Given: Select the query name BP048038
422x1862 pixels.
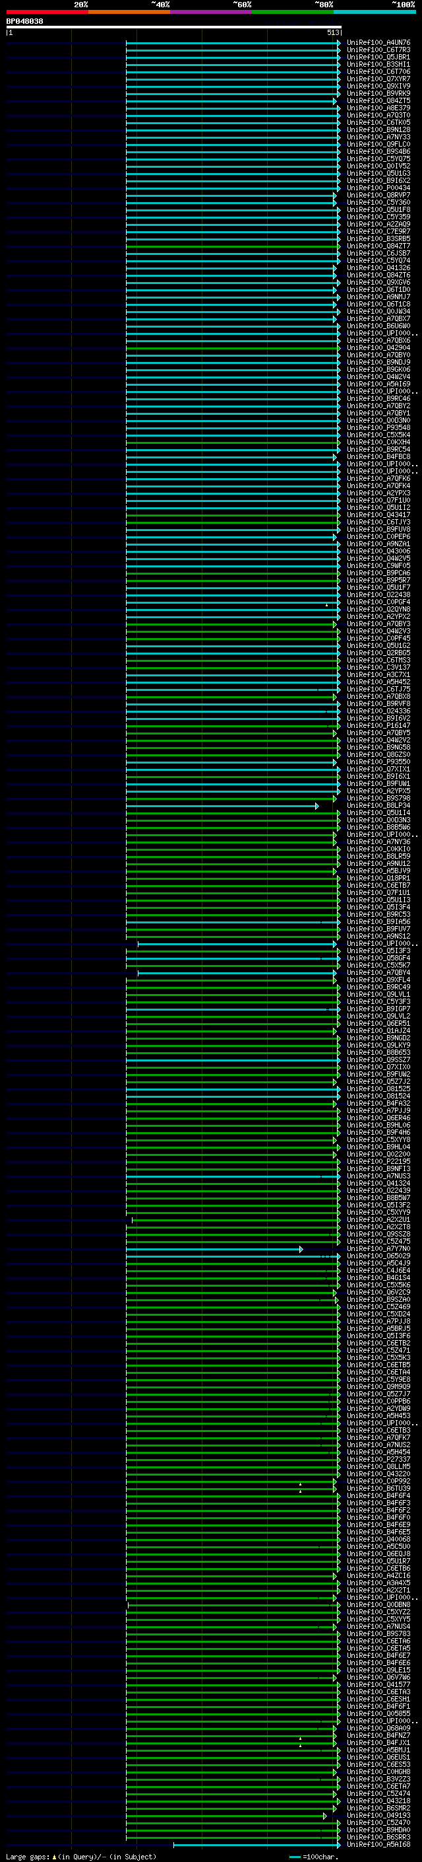Looking at the screenshot, I should tap(24, 22).
